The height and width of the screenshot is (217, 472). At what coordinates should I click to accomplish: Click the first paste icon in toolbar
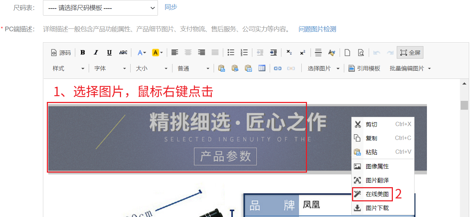click(x=221, y=69)
